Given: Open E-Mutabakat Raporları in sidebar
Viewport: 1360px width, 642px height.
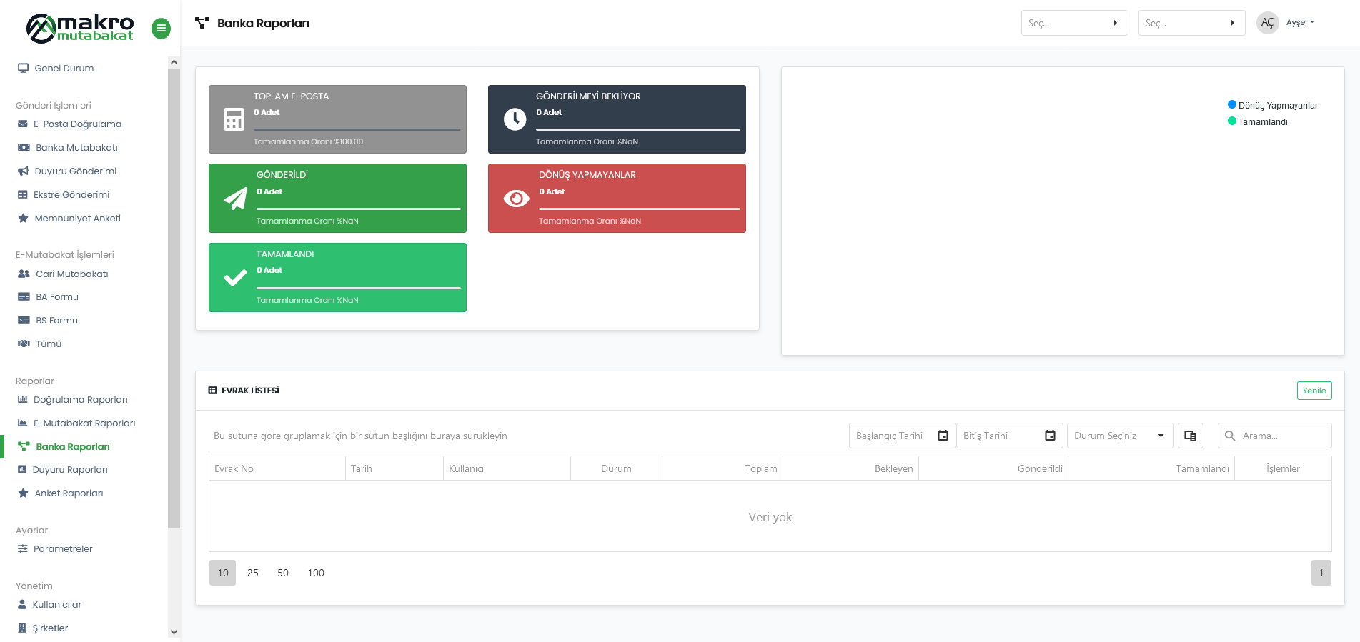Looking at the screenshot, I should [84, 423].
